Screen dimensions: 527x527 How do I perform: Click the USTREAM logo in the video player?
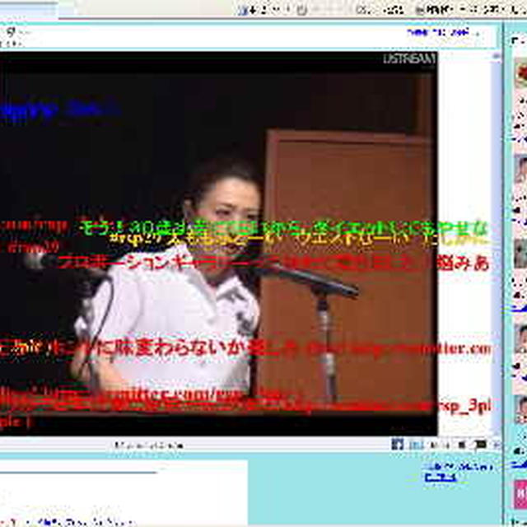point(409,58)
